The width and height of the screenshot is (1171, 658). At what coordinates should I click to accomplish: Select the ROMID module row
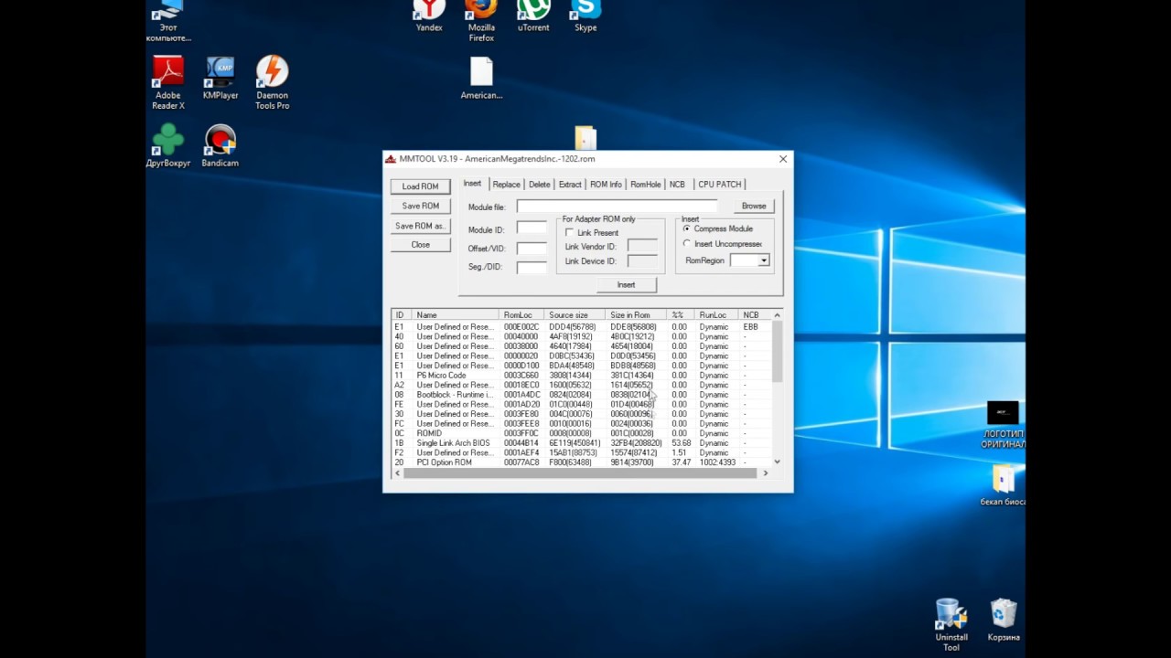[x=582, y=433]
